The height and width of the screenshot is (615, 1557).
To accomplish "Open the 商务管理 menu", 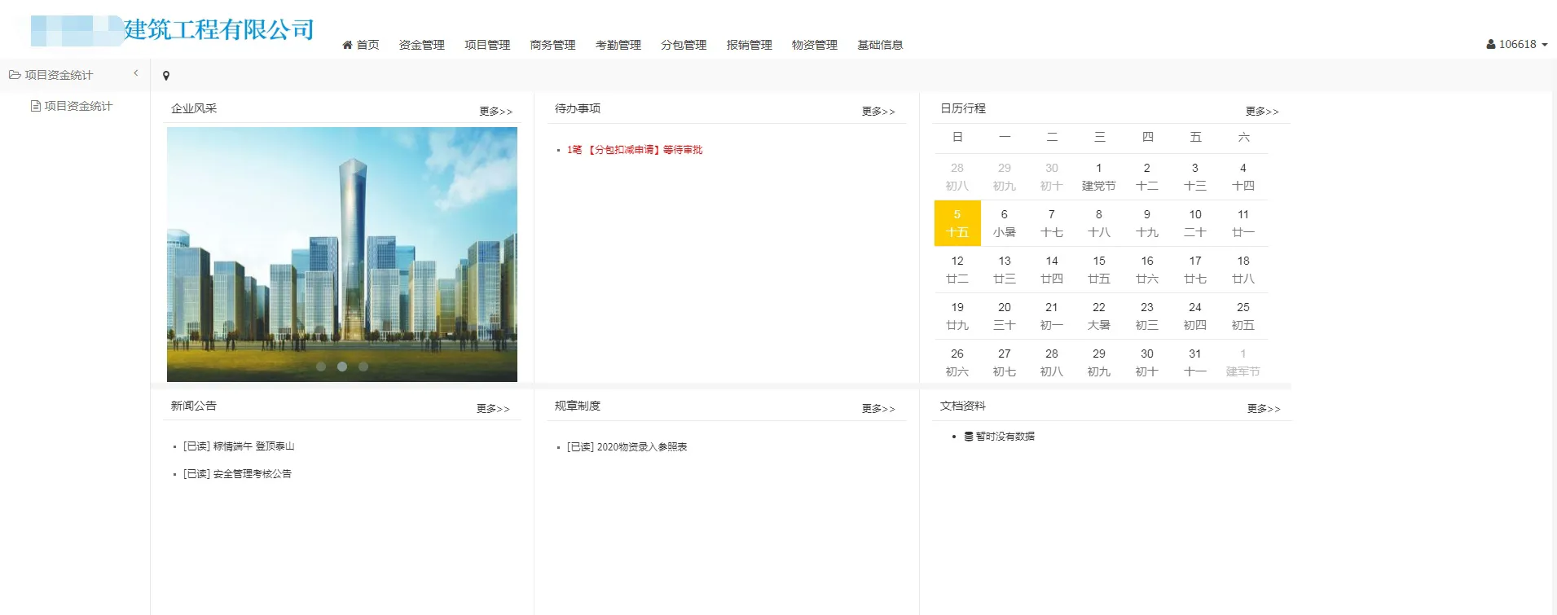I will (552, 45).
